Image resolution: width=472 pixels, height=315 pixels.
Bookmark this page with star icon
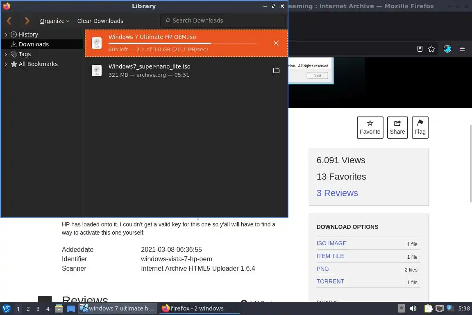coord(431,49)
